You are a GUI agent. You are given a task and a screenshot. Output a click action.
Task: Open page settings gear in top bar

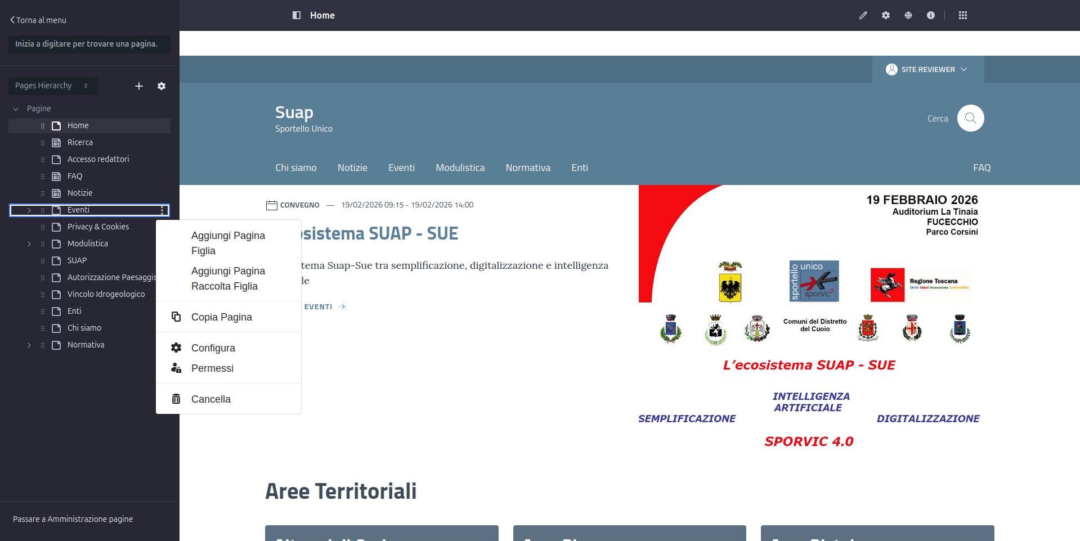click(886, 15)
